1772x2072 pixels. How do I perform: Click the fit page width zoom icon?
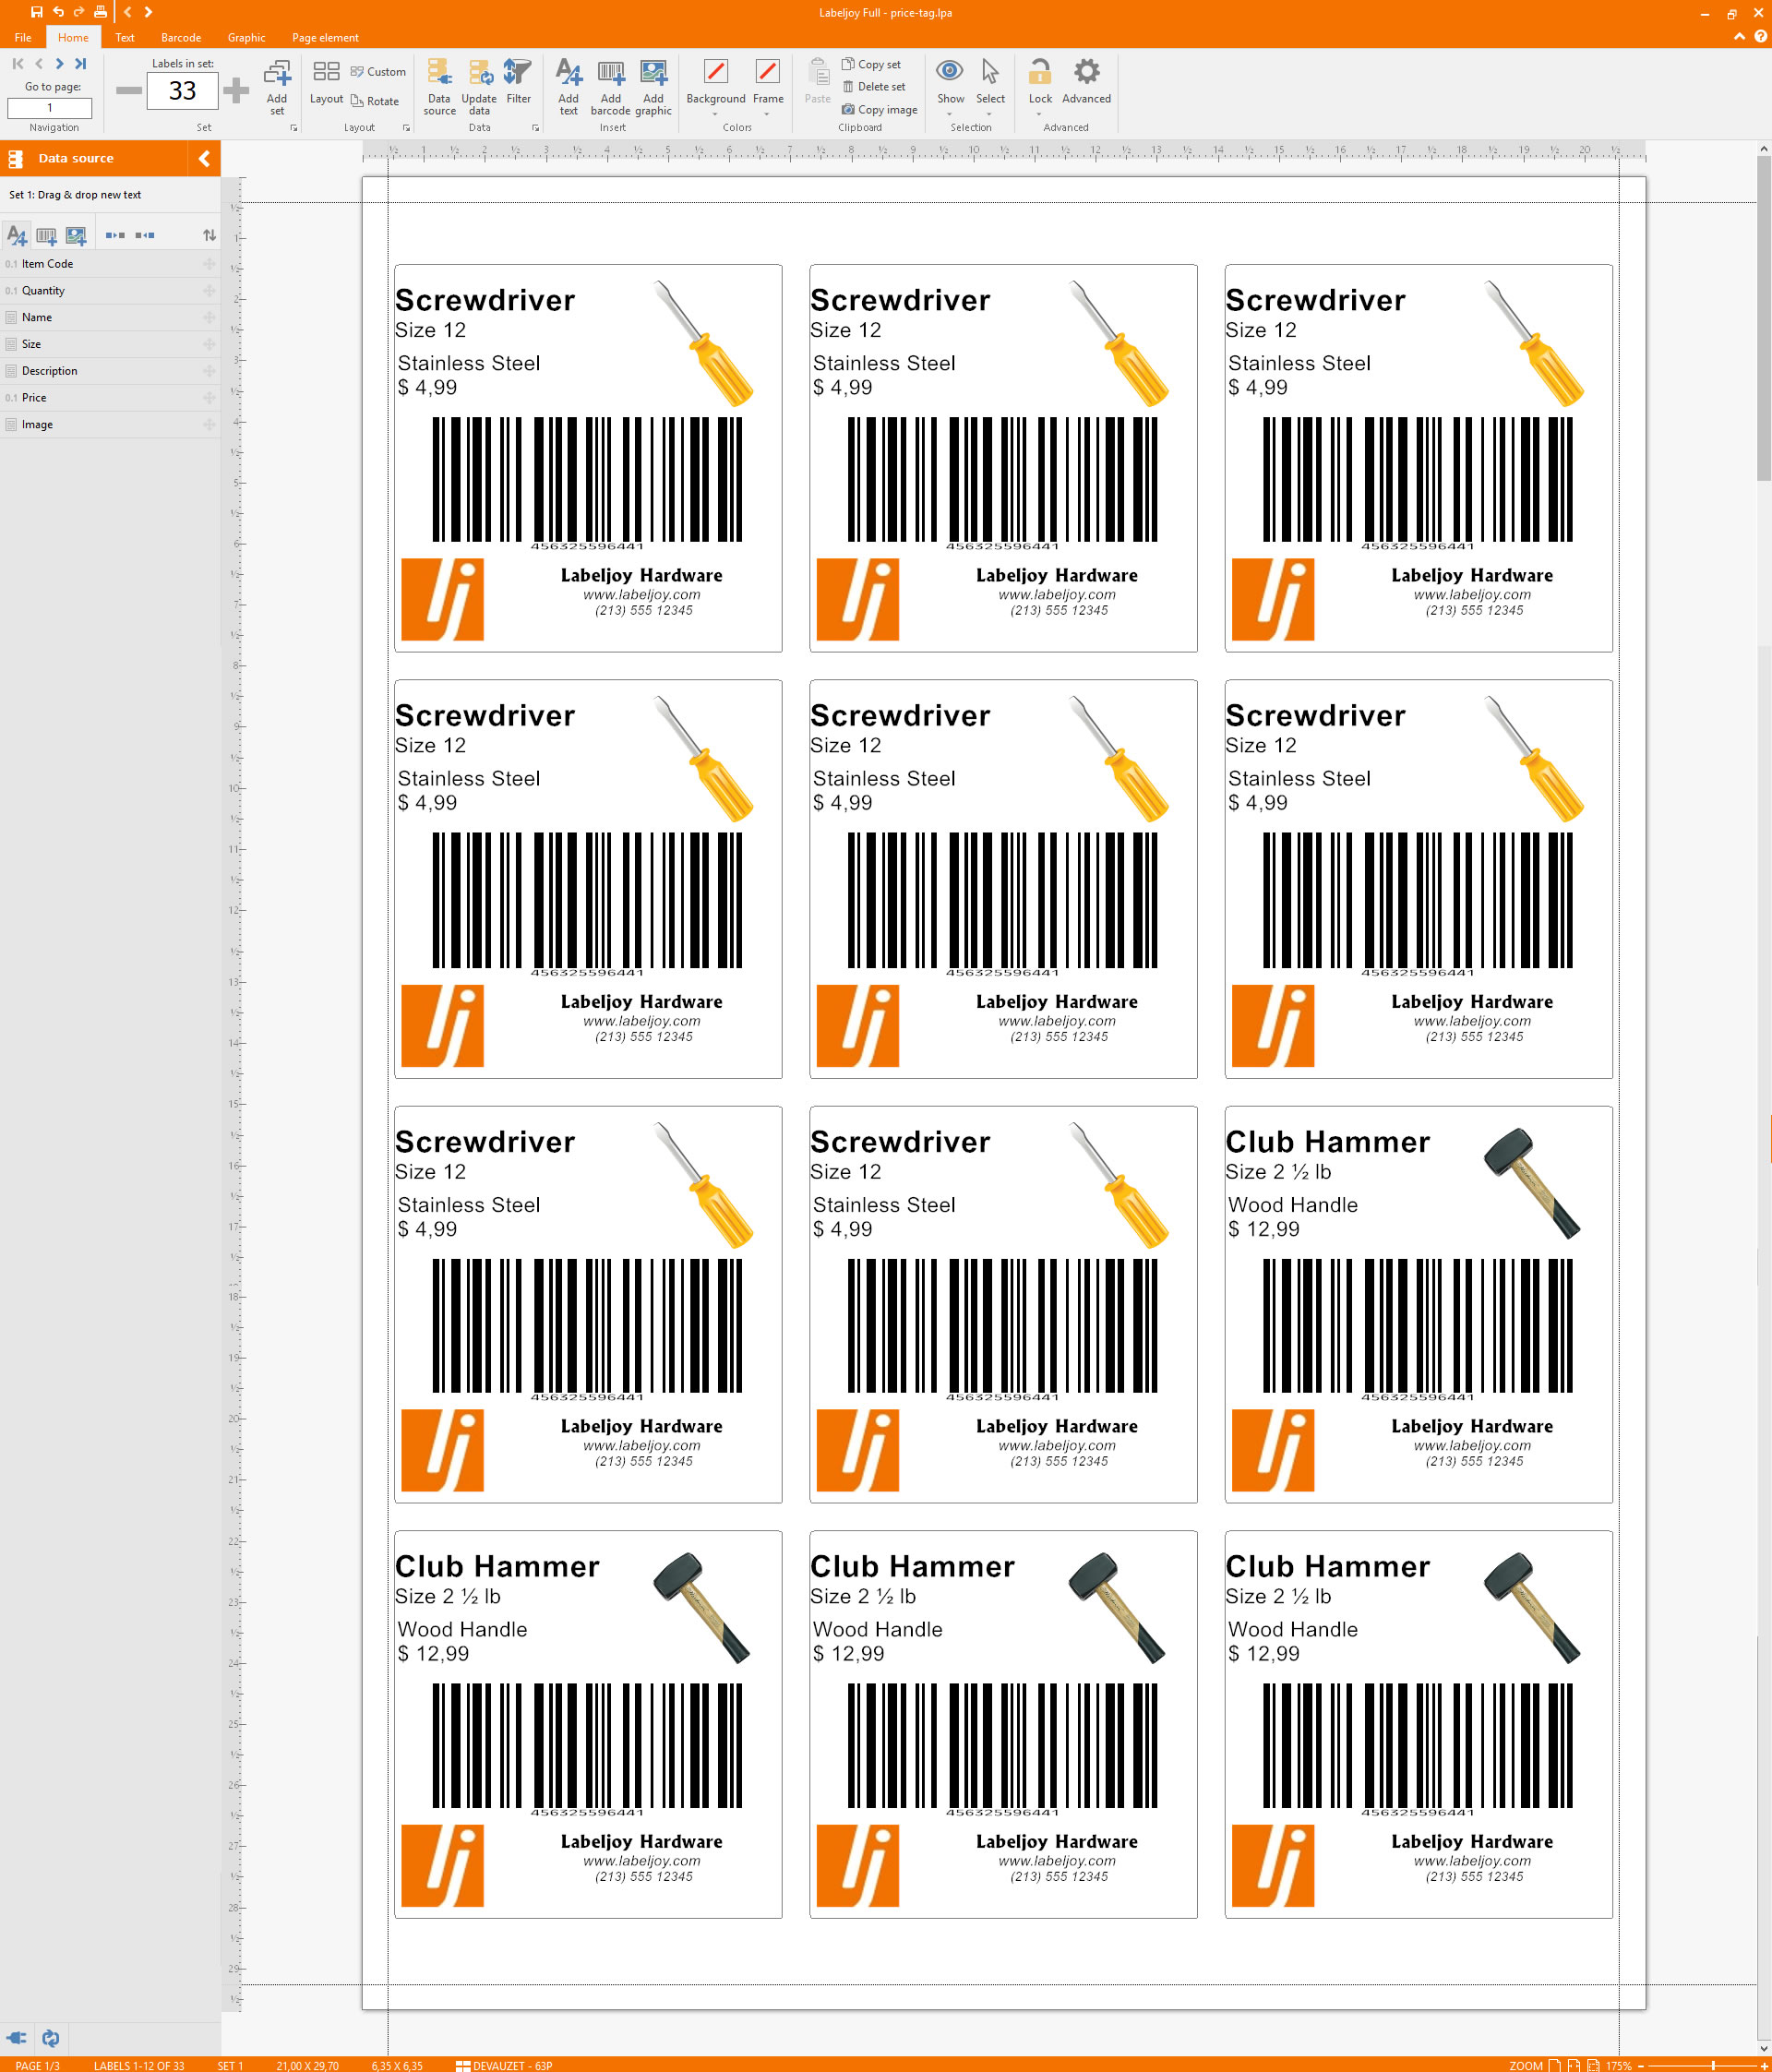tap(1574, 2065)
